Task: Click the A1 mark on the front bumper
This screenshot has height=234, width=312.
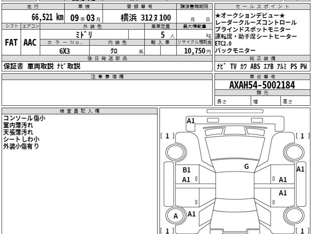Action: point(191,121)
